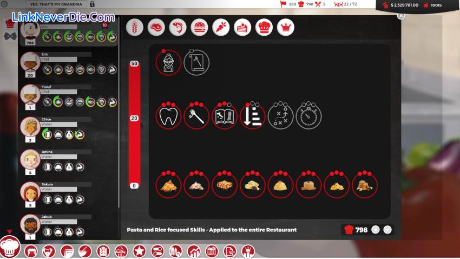Switch to the burger skill category
This screenshot has height=259, width=460.
click(x=199, y=27)
